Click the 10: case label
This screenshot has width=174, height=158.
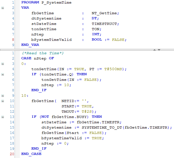[x=25, y=96]
